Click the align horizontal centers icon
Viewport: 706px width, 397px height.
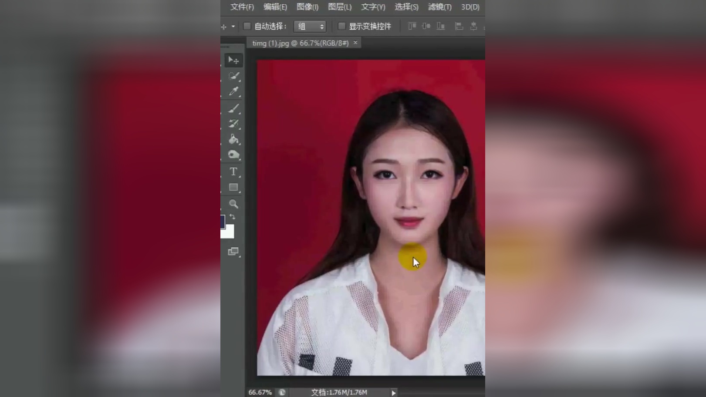pos(473,26)
